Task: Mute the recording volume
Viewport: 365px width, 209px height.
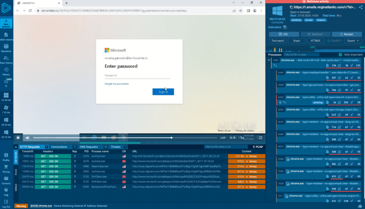Action: 27,138
